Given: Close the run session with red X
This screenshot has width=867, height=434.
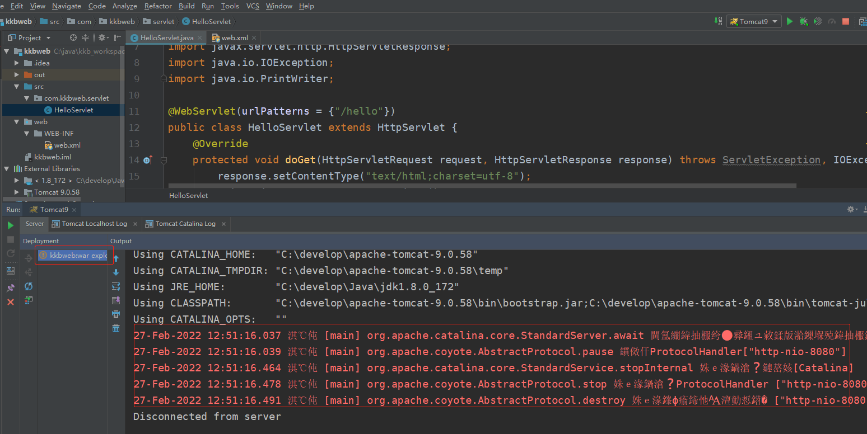Looking at the screenshot, I should [11, 302].
